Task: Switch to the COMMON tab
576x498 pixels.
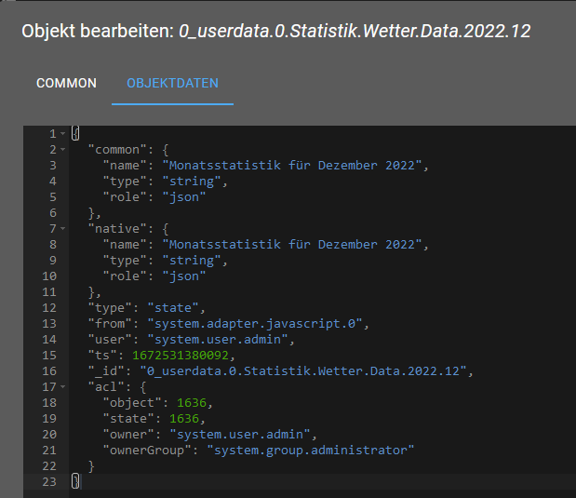Action: coord(66,83)
